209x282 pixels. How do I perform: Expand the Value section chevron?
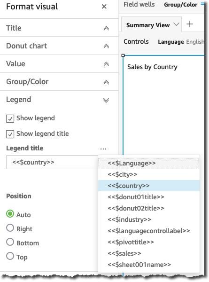106,64
